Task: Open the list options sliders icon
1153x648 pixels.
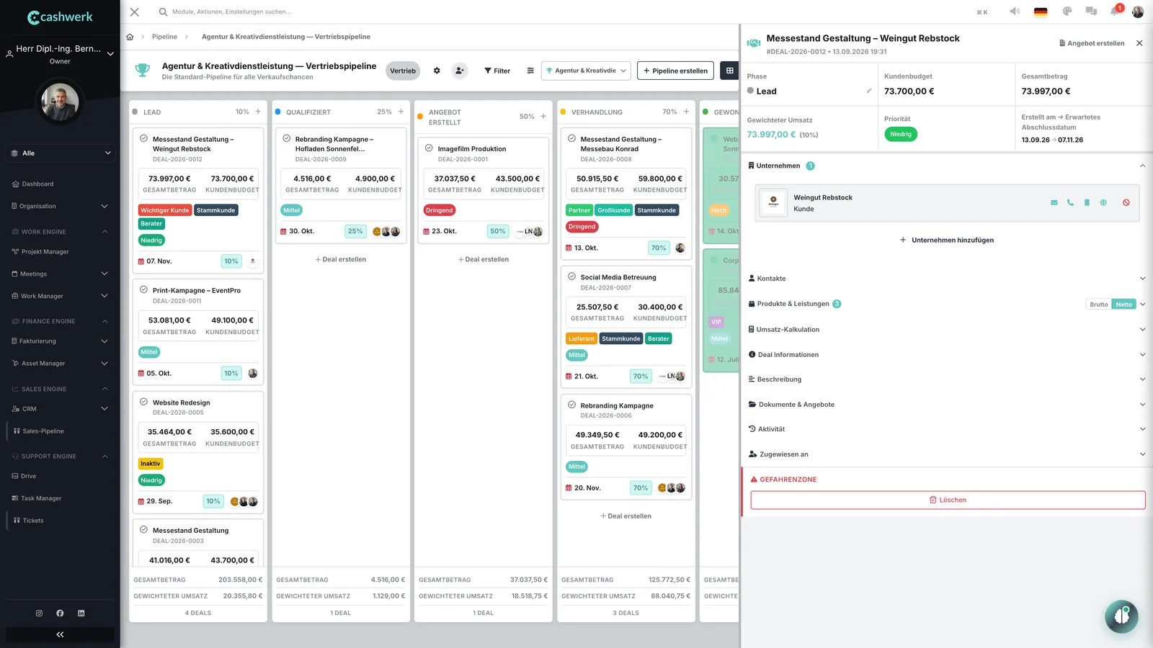Action: pos(530,71)
